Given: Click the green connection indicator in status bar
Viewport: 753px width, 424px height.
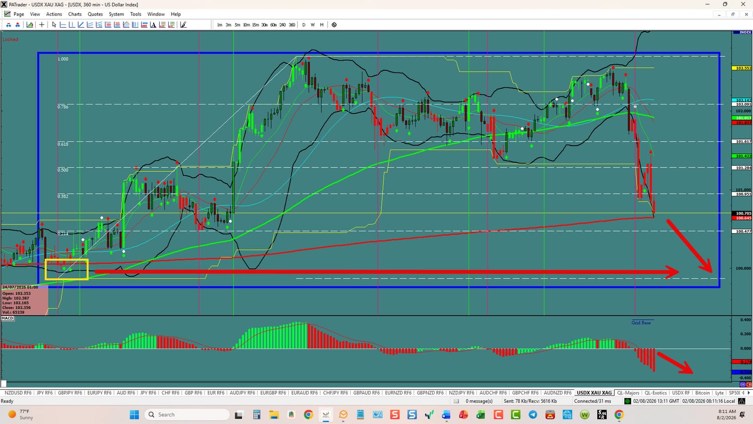Looking at the screenshot, I should [627, 401].
